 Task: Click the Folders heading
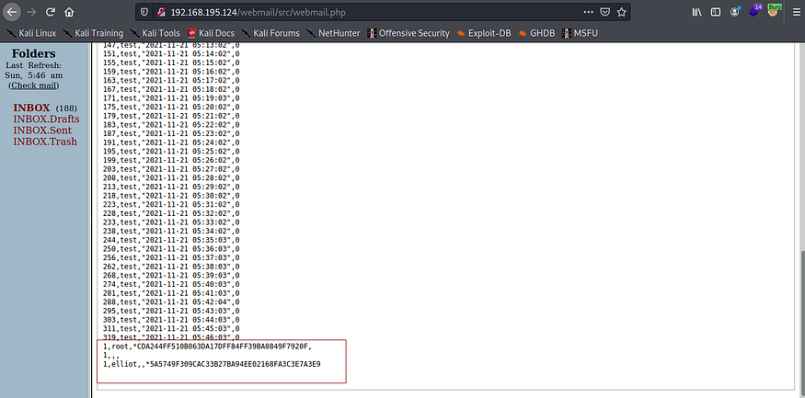point(34,54)
